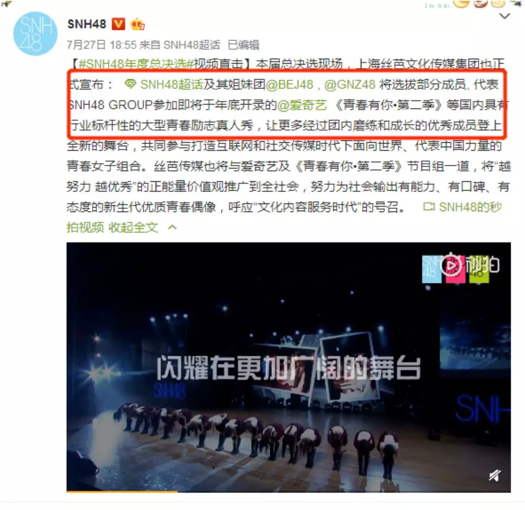
Task: Open the SNH48超话 super topic link
Action: click(x=172, y=85)
